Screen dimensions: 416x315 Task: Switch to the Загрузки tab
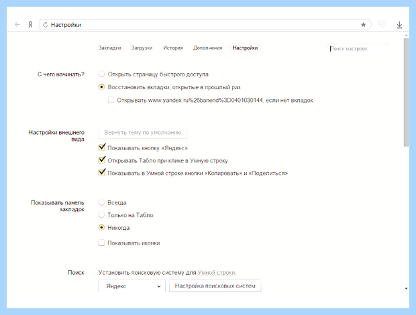[142, 48]
